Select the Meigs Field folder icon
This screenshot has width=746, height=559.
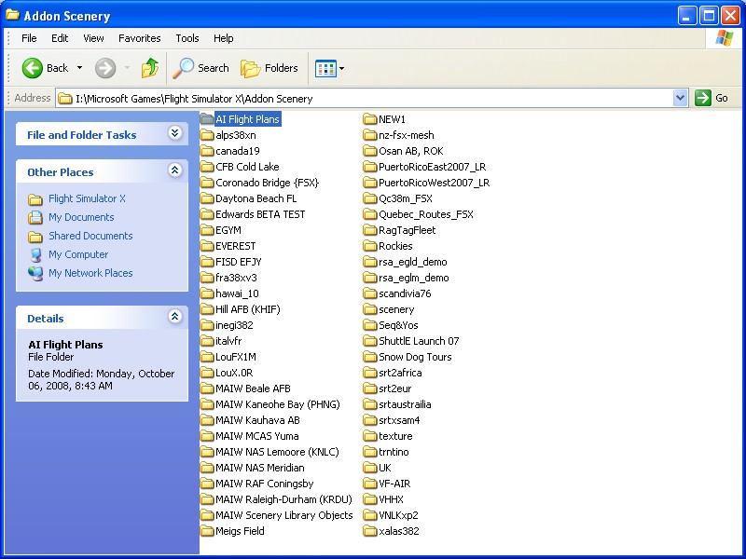click(x=207, y=531)
